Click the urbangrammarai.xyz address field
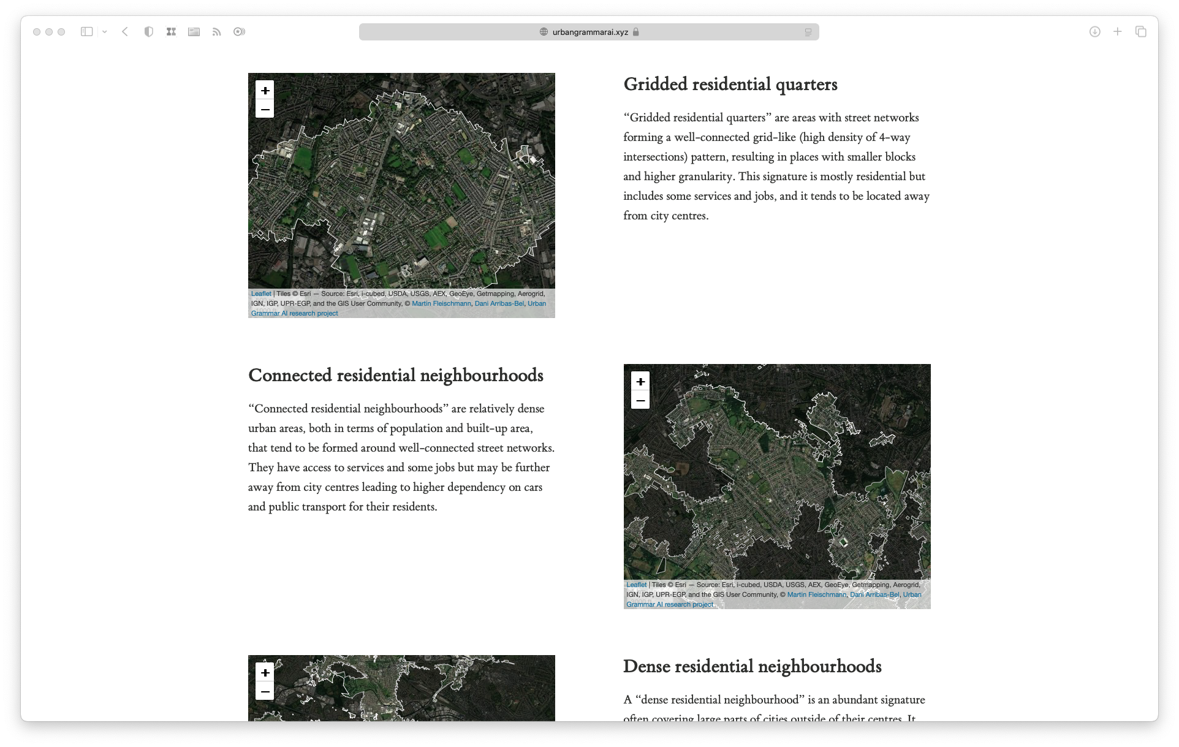 pos(589,32)
